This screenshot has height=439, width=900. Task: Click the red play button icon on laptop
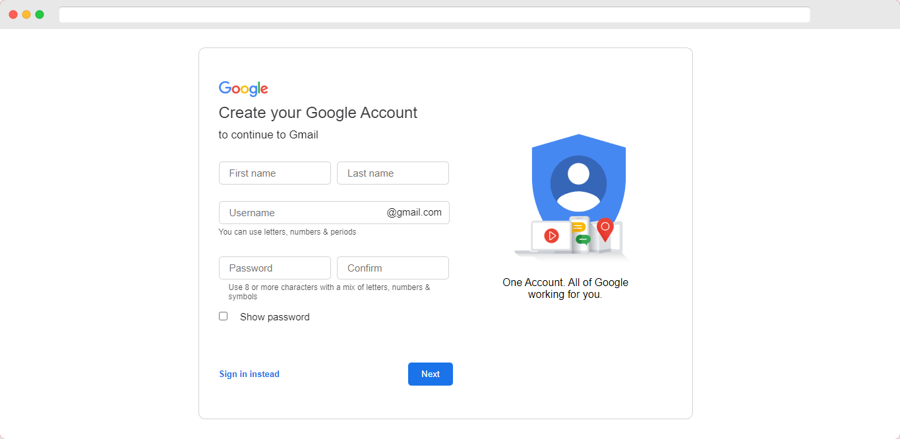coord(552,235)
